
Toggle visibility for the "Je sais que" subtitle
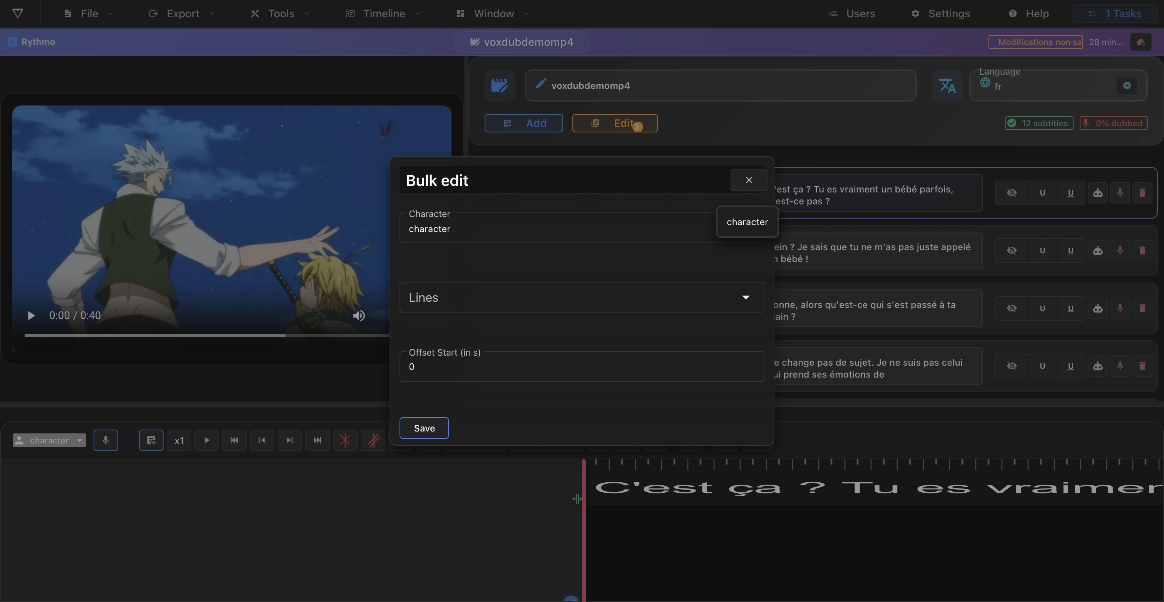pyautogui.click(x=1012, y=250)
